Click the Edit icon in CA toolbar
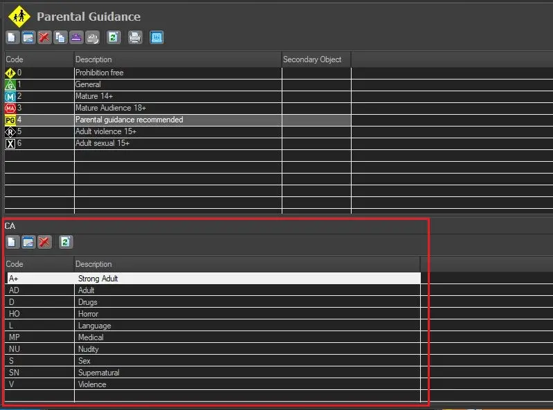The width and height of the screenshot is (553, 410). coord(28,242)
